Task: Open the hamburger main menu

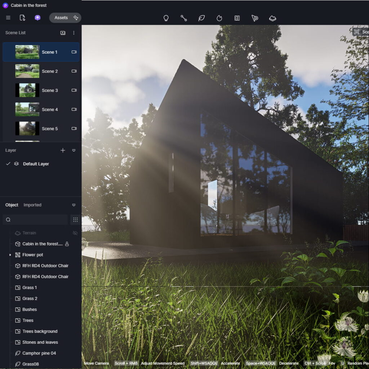Action: point(8,18)
